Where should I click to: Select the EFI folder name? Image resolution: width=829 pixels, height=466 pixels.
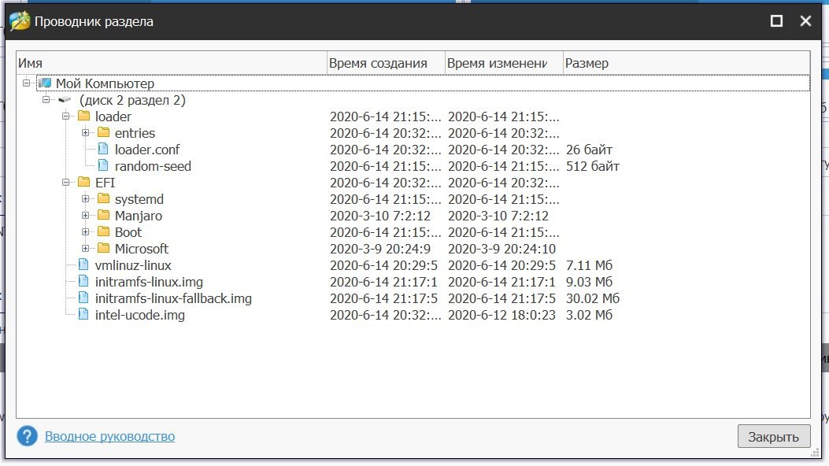click(x=105, y=183)
